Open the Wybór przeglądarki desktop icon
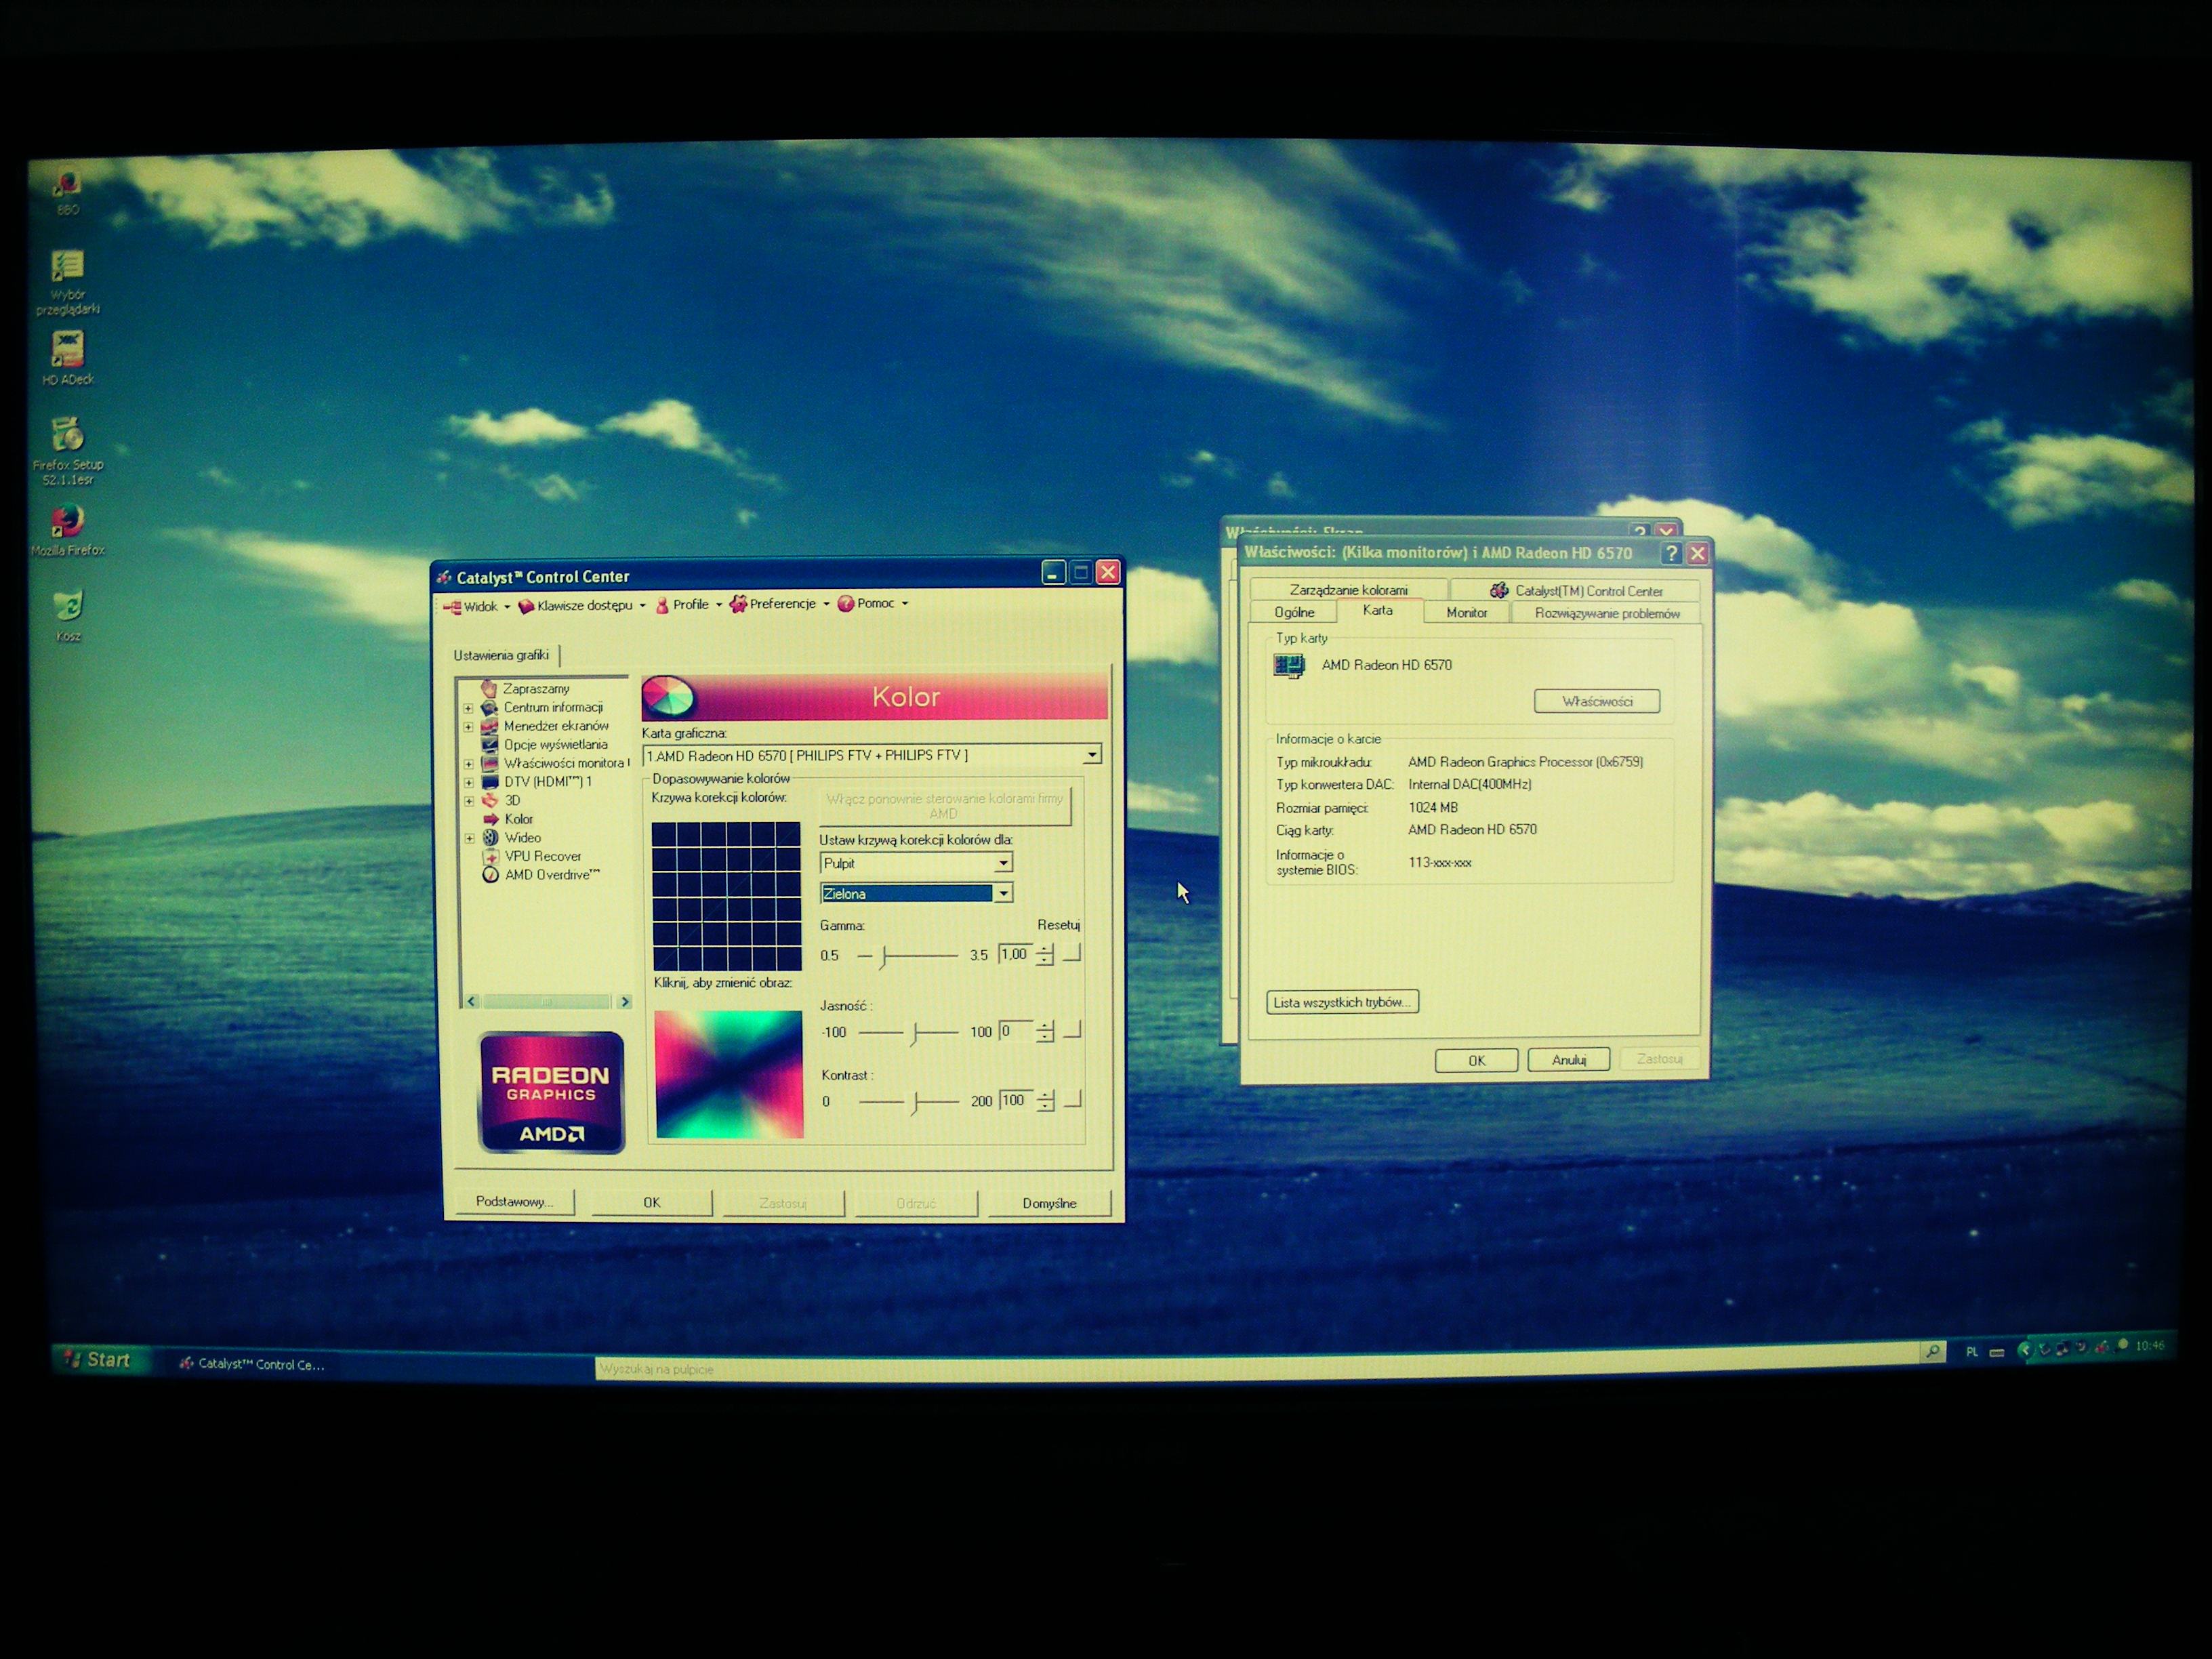 pyautogui.click(x=68, y=282)
